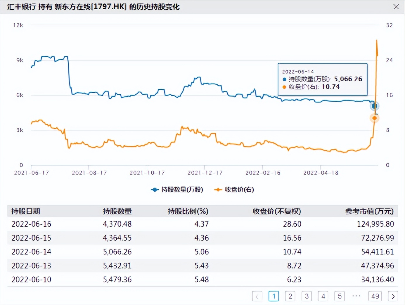Select the 2022-06-14 date cell in table
This screenshot has height=305, width=405.
[31, 252]
